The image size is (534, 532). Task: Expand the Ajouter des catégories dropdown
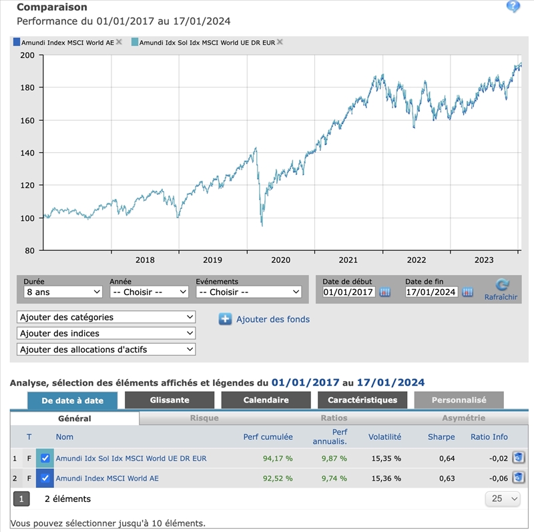pos(106,317)
